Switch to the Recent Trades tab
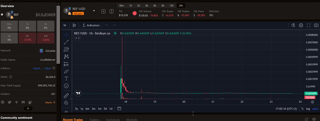 coord(73,120)
